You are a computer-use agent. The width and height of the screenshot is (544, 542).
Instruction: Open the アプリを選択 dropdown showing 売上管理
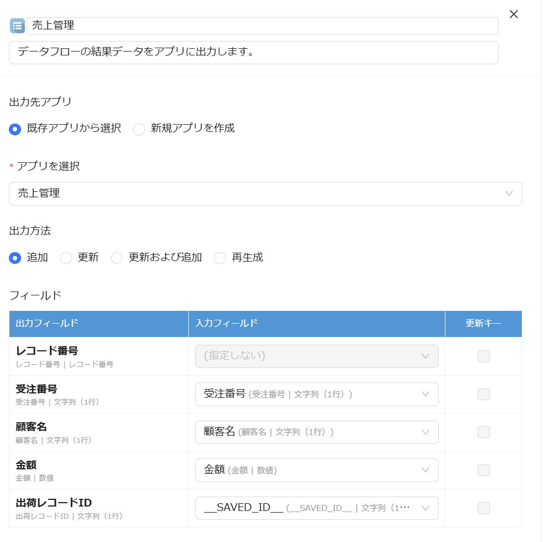coord(265,193)
